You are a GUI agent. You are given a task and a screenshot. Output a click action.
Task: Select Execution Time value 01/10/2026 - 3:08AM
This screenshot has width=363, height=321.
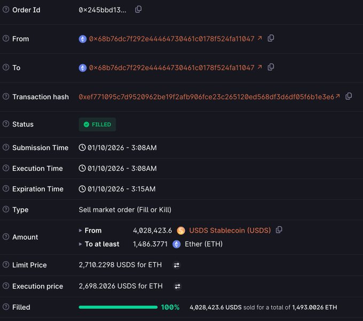coord(122,169)
